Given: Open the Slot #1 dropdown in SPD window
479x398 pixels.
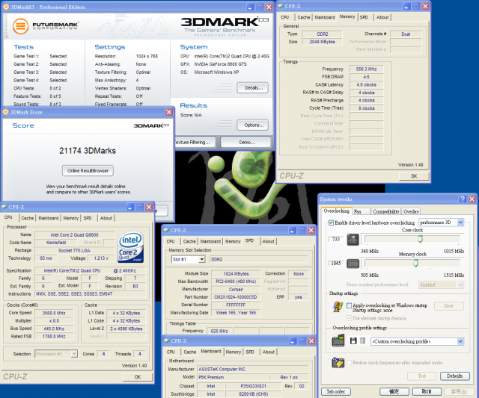Looking at the screenshot, I should click(x=201, y=259).
